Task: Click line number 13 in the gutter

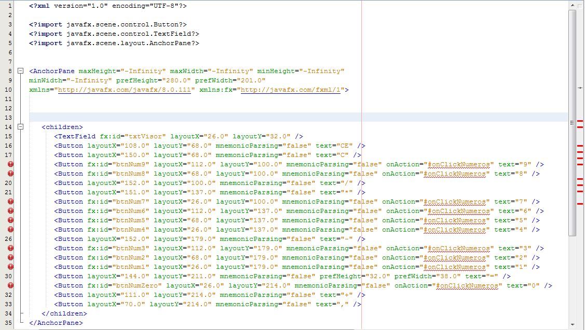Action: pyautogui.click(x=8, y=118)
